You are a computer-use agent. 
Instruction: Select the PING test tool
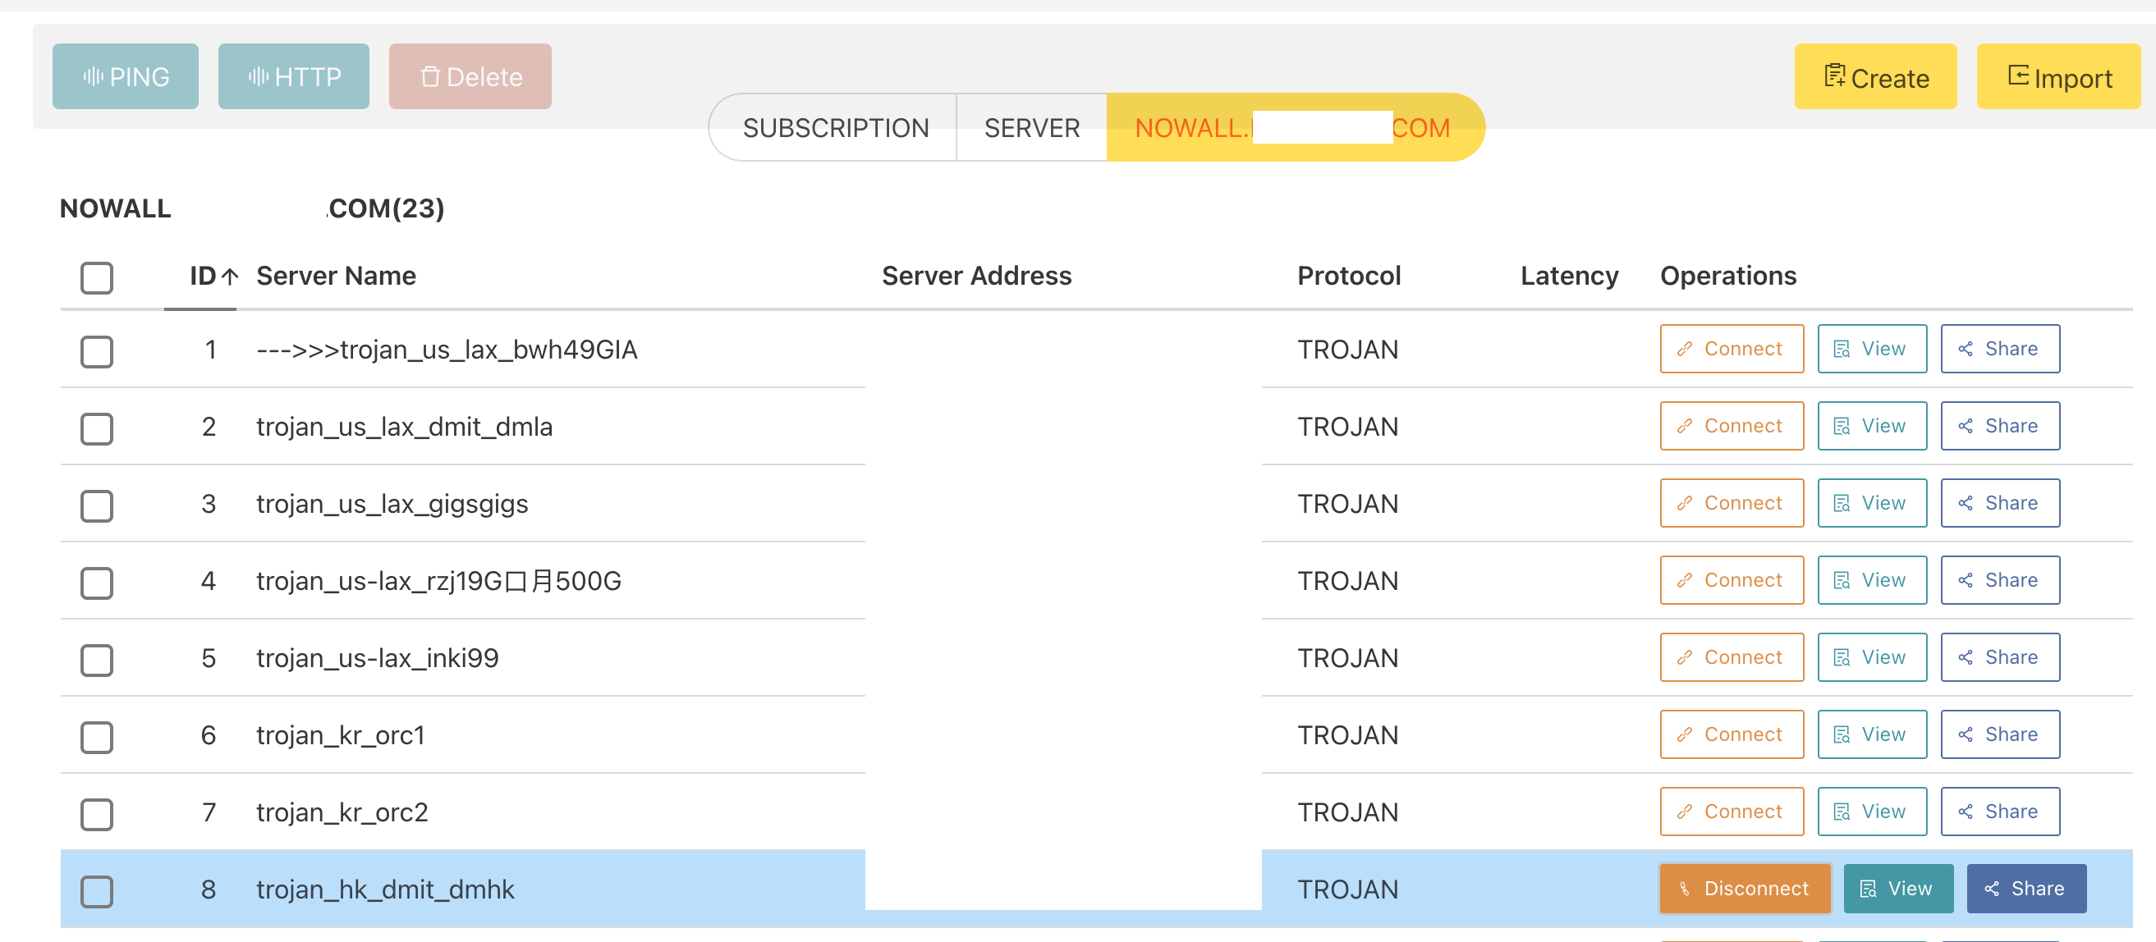[125, 76]
